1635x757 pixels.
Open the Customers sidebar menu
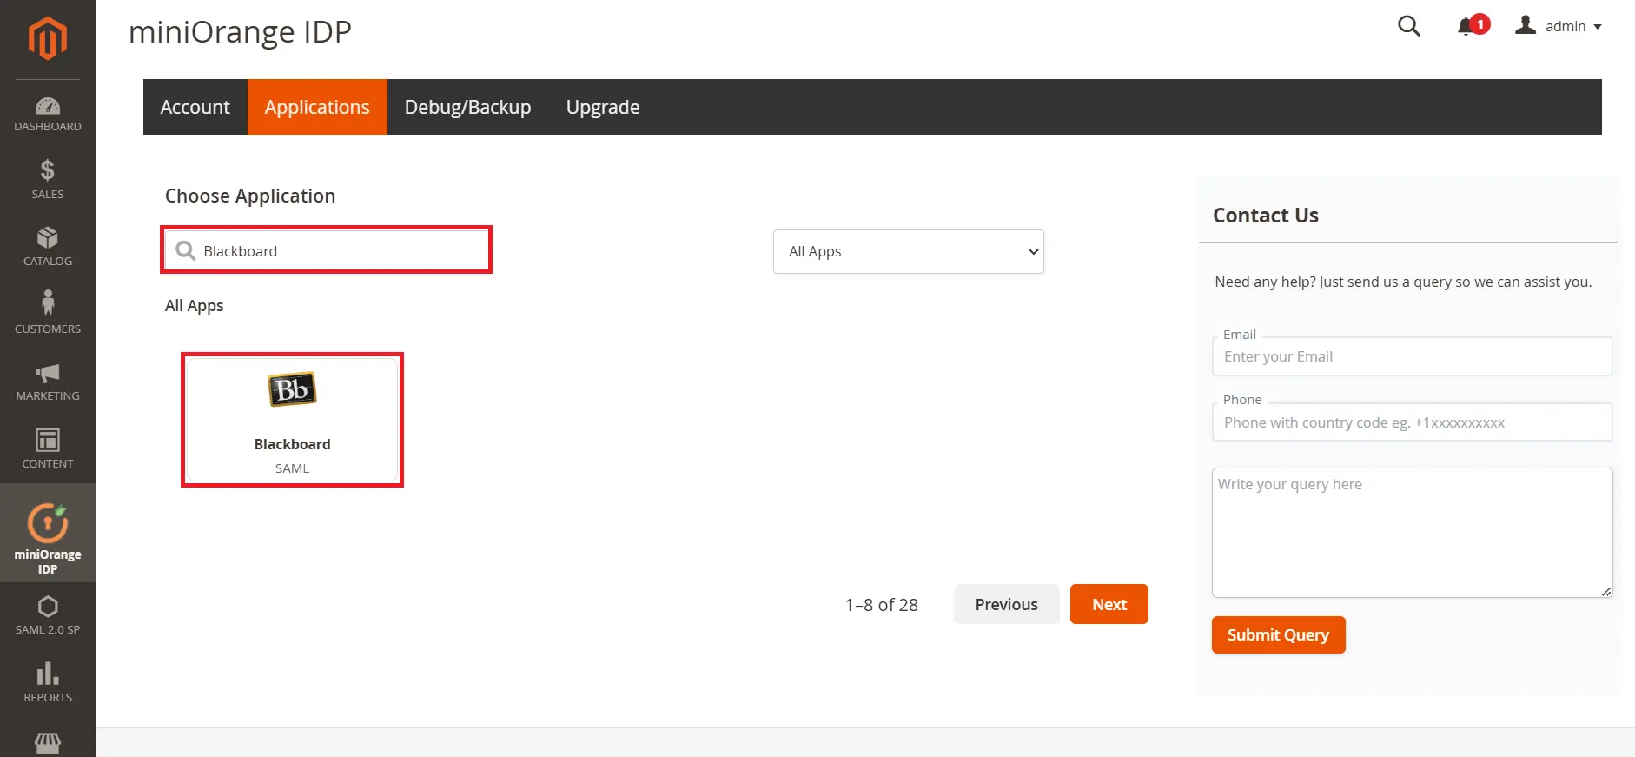[48, 314]
